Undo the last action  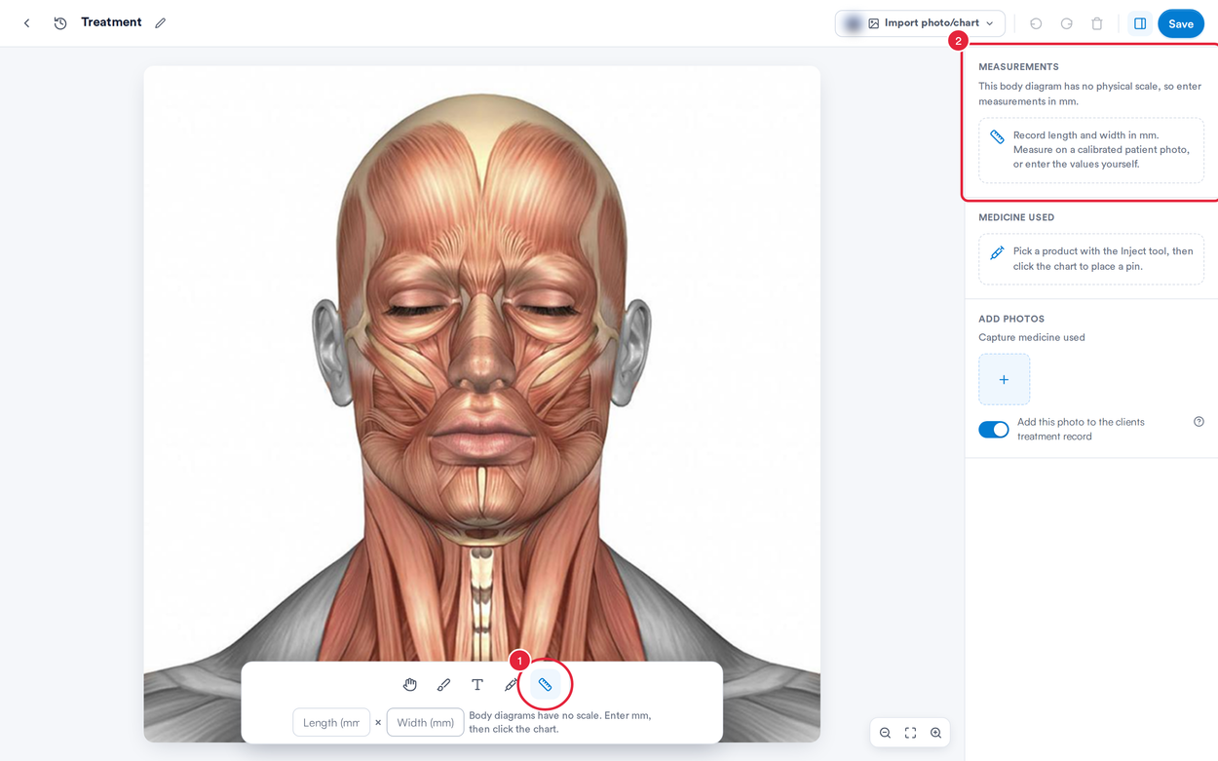tap(1036, 23)
